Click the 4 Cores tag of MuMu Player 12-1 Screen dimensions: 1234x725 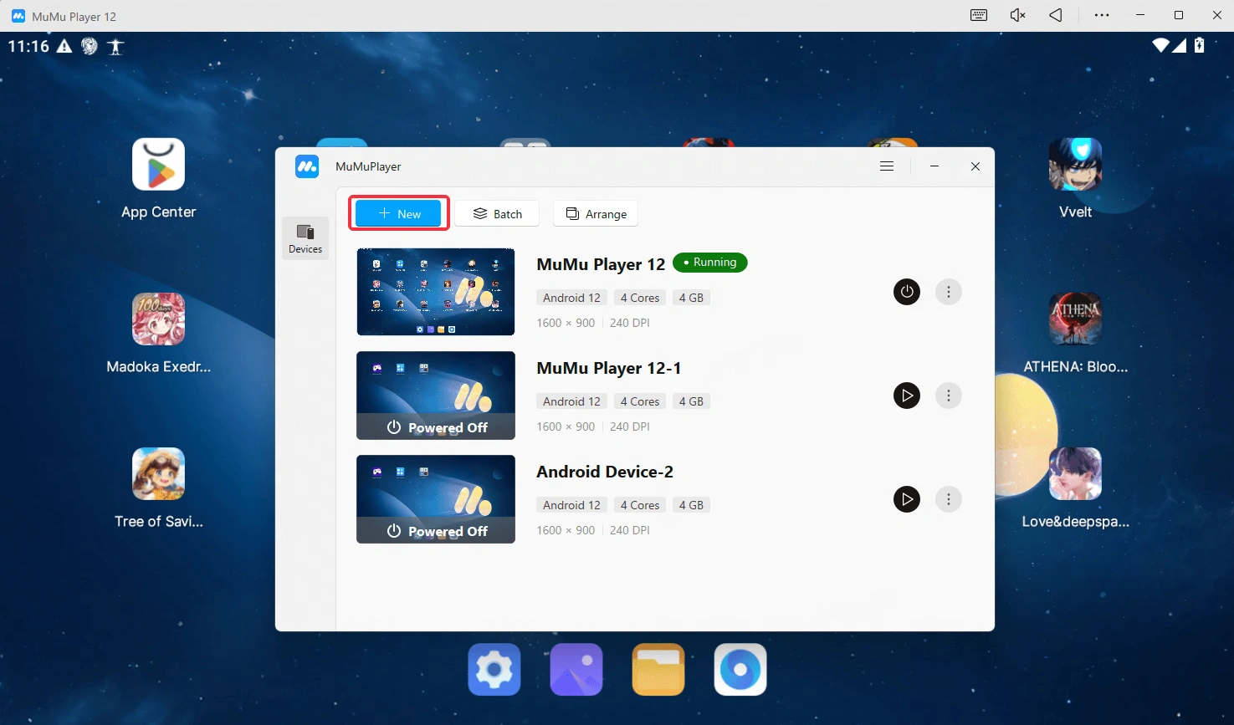click(x=640, y=401)
